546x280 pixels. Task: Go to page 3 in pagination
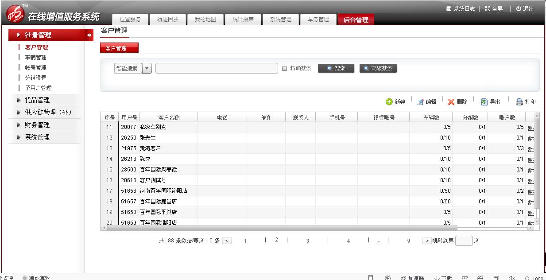(307, 241)
